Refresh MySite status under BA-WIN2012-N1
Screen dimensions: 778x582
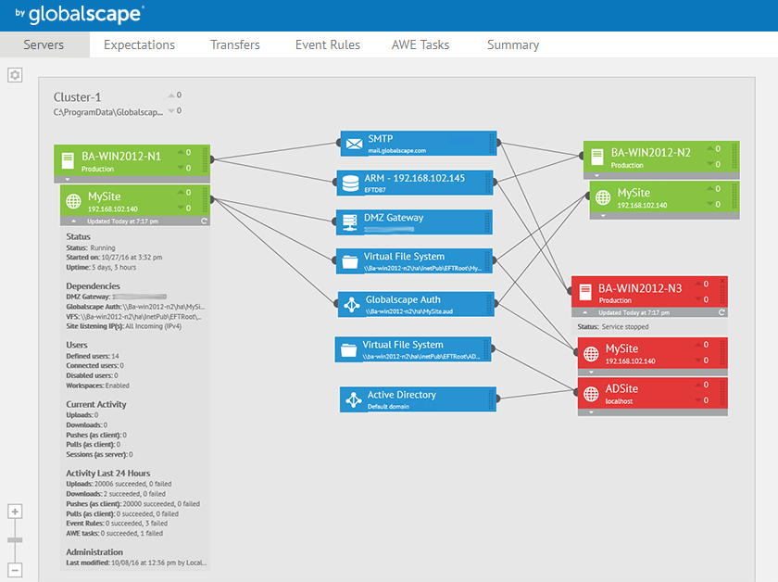[x=204, y=221]
